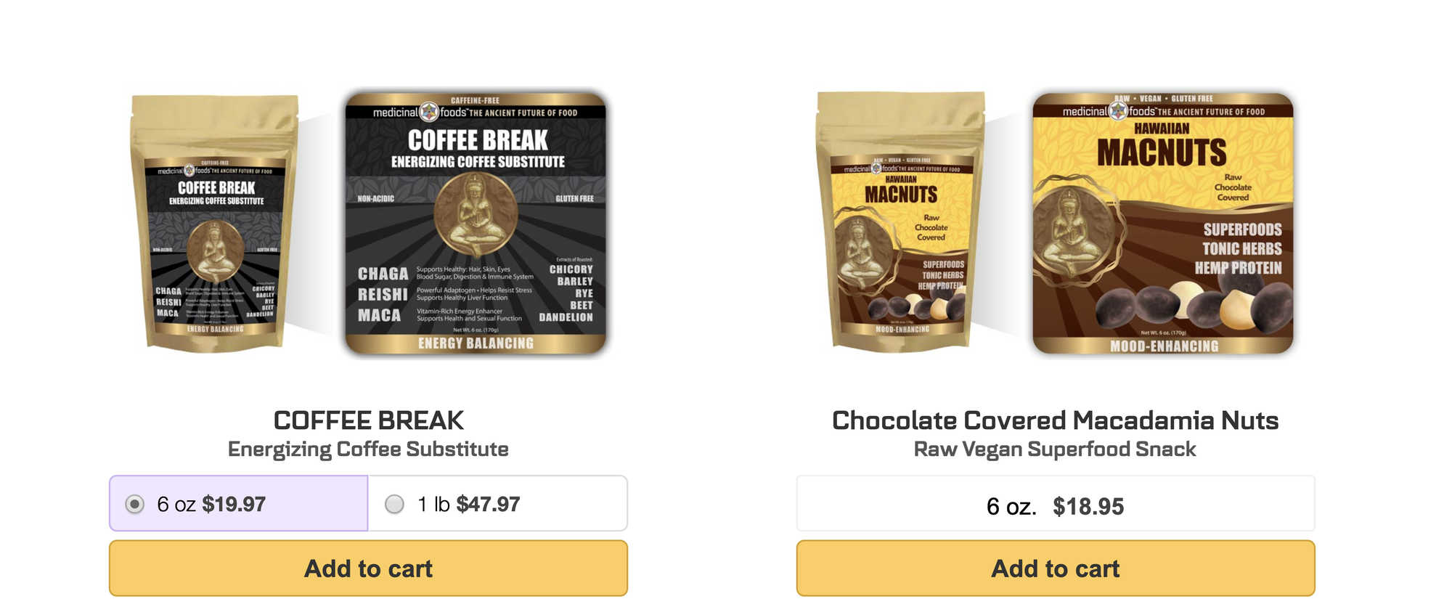The width and height of the screenshot is (1452, 599).
Task: Click the 6 oz. $18.95 price box
Action: [x=1056, y=504]
